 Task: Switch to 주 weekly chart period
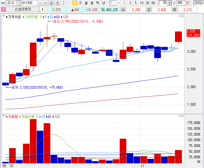click(80, 3)
